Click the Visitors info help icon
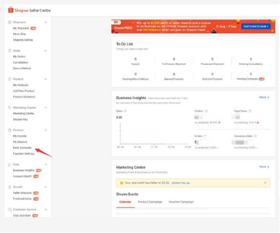 (206, 111)
